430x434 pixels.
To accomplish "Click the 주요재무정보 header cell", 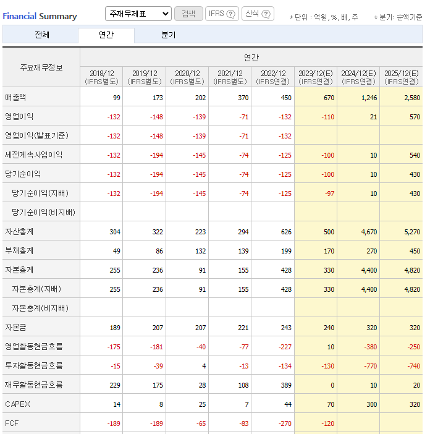I will point(41,67).
